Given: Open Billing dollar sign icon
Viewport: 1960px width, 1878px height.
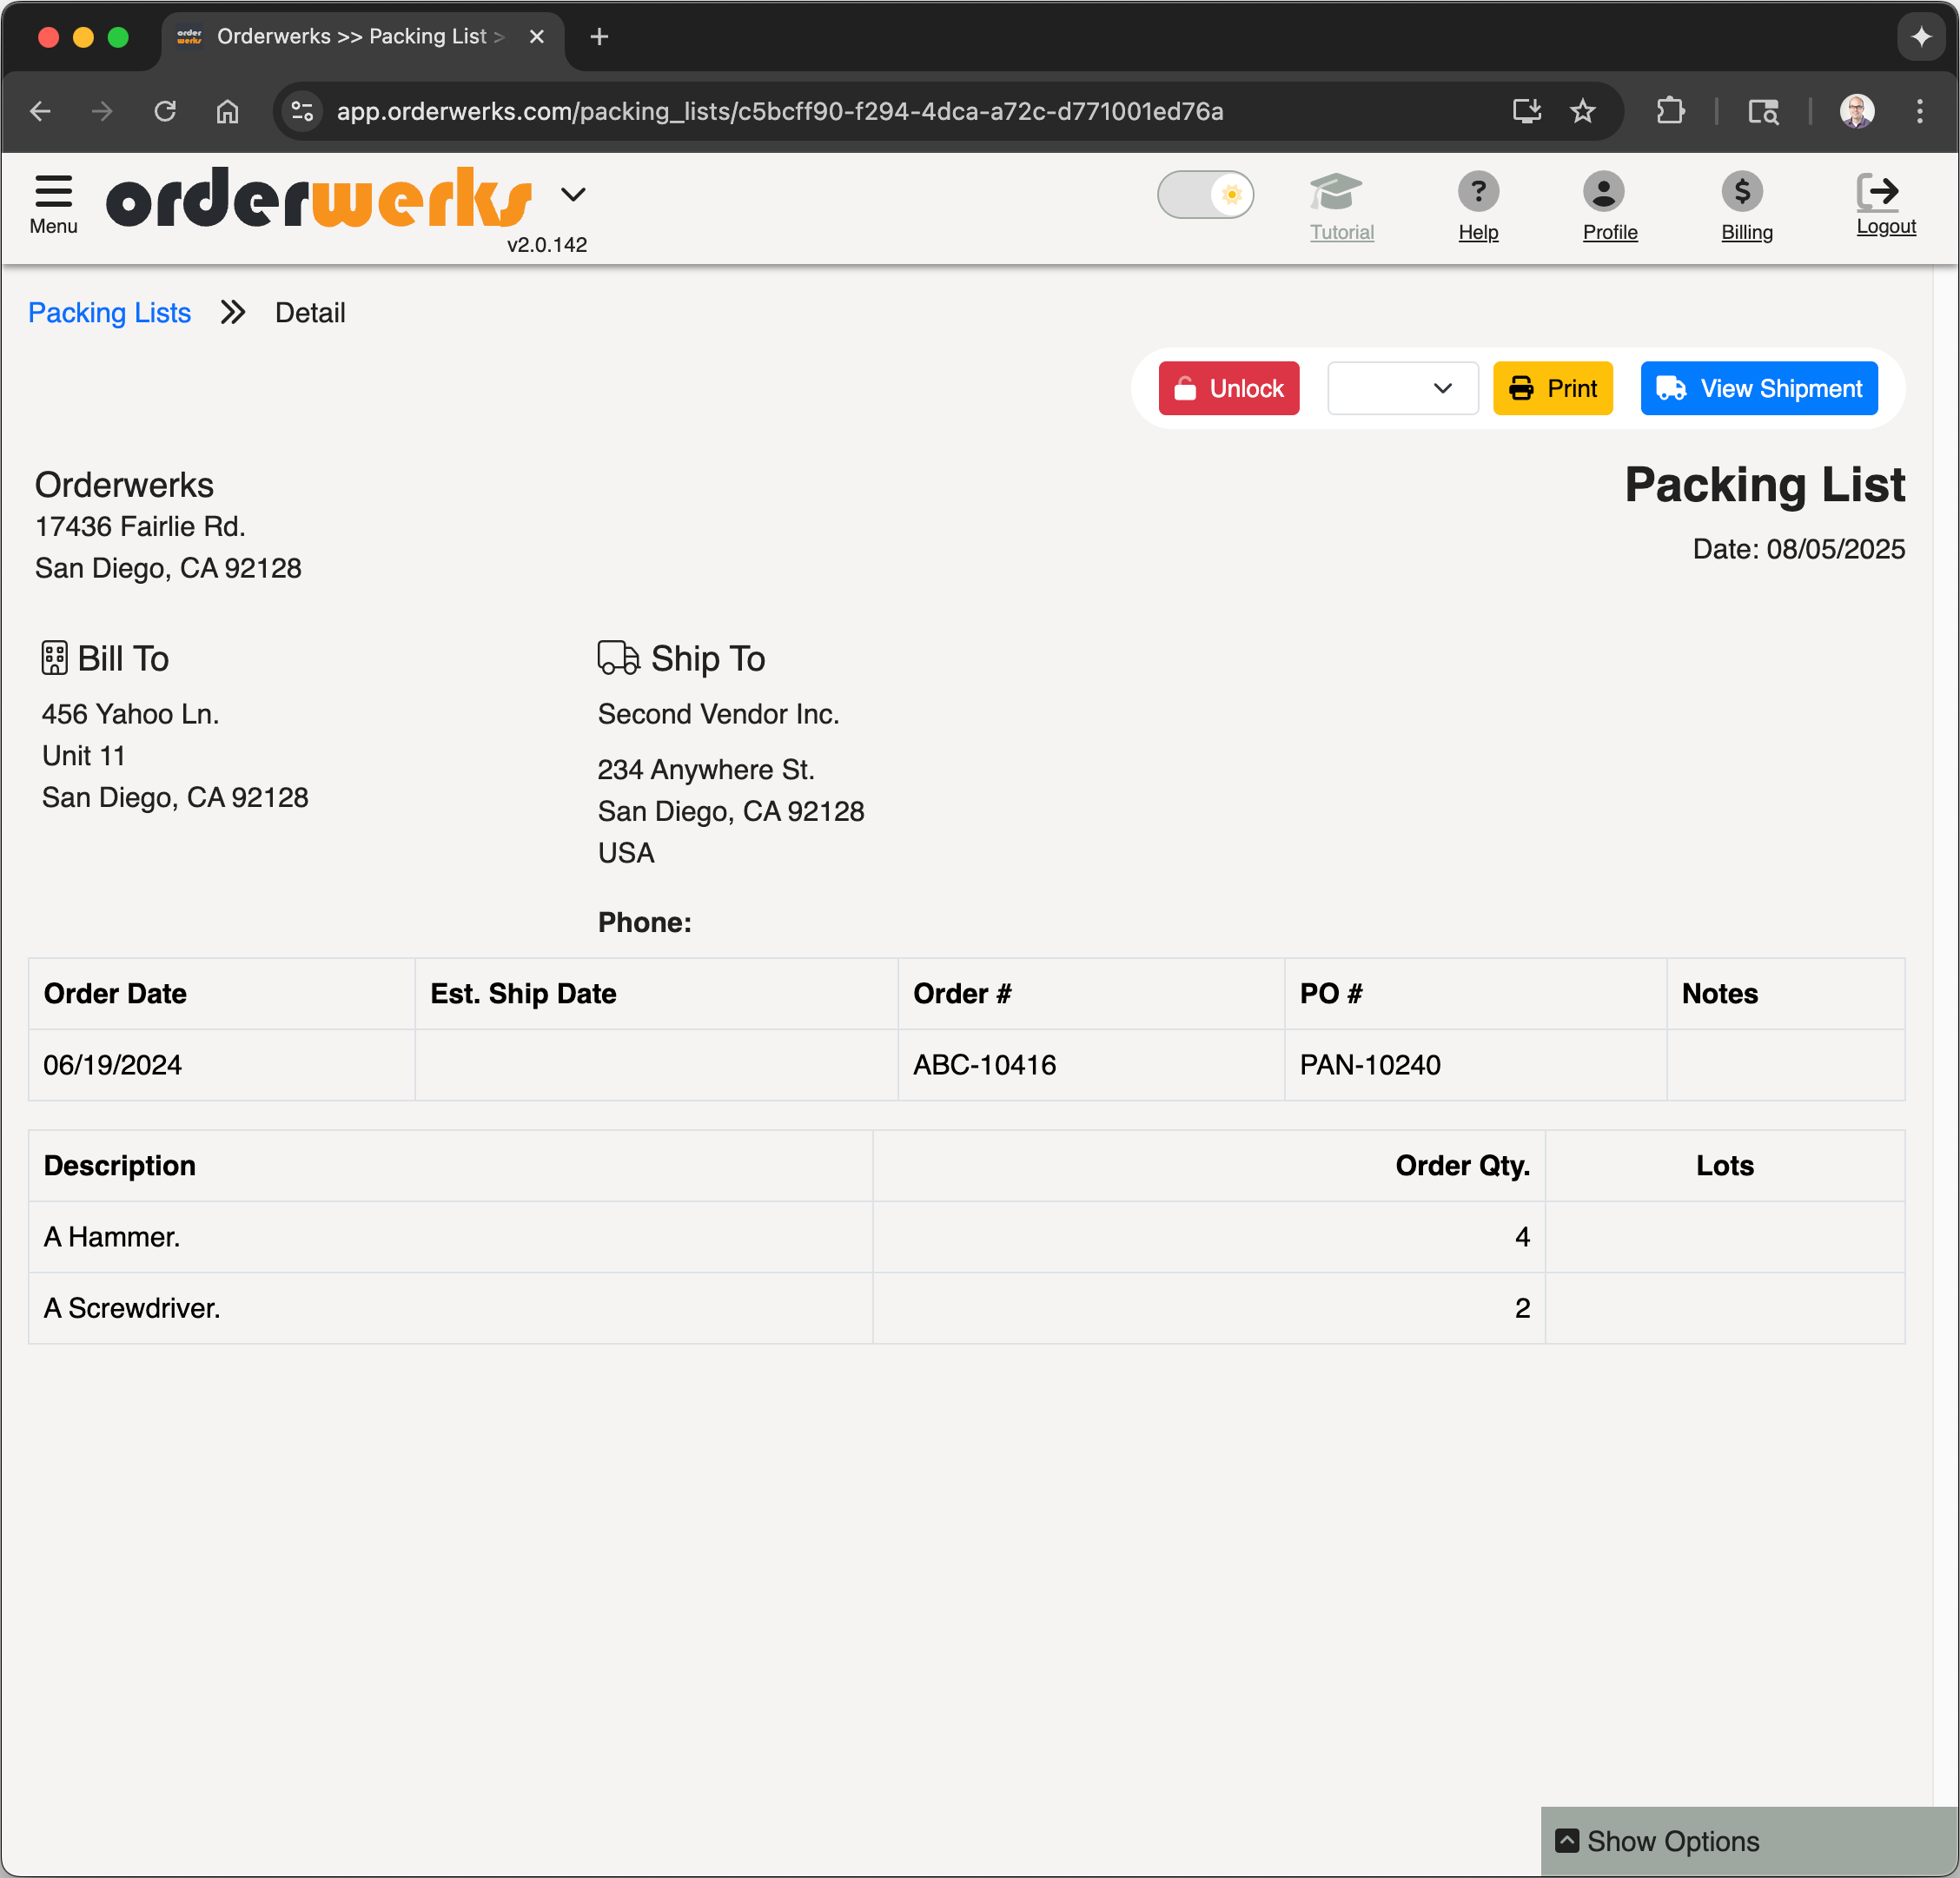Looking at the screenshot, I should coord(1741,191).
